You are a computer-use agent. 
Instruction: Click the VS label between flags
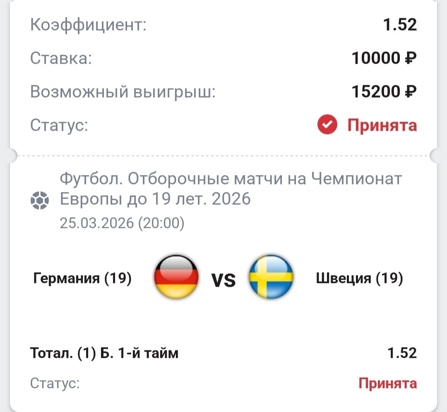[224, 281]
